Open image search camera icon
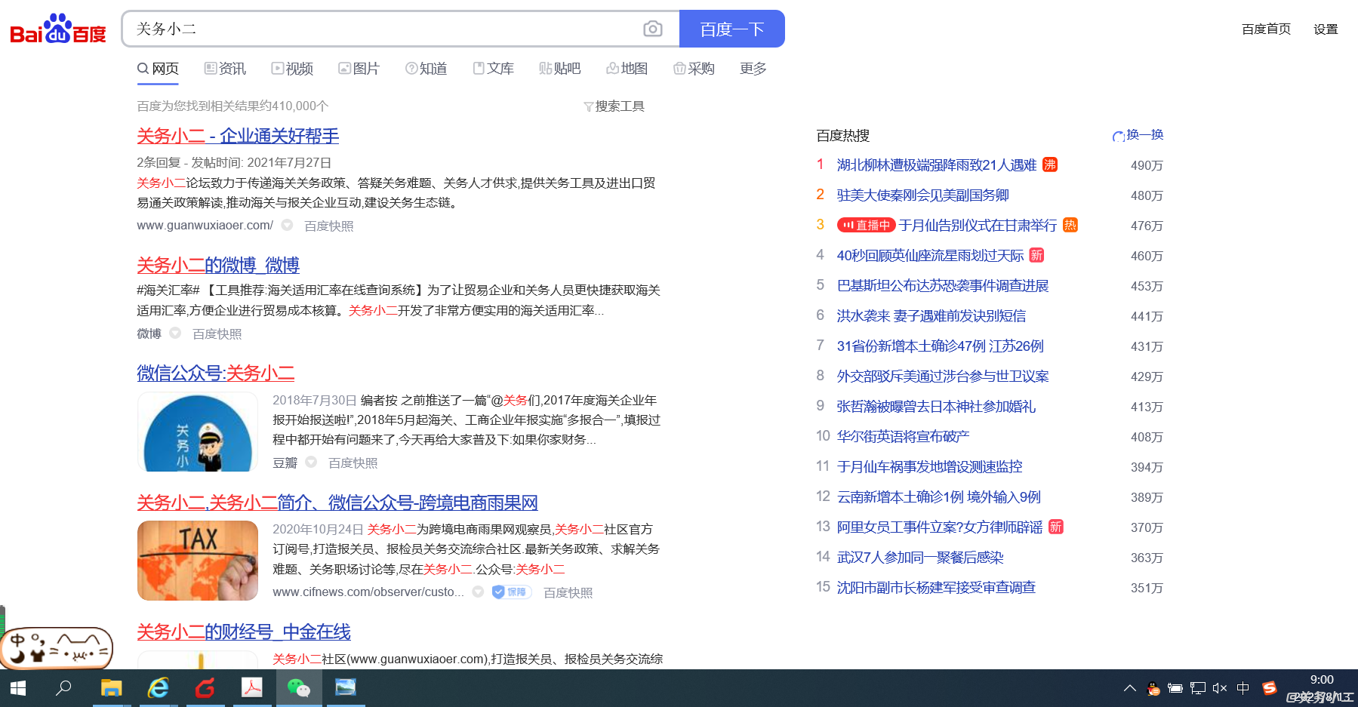 pos(653,29)
